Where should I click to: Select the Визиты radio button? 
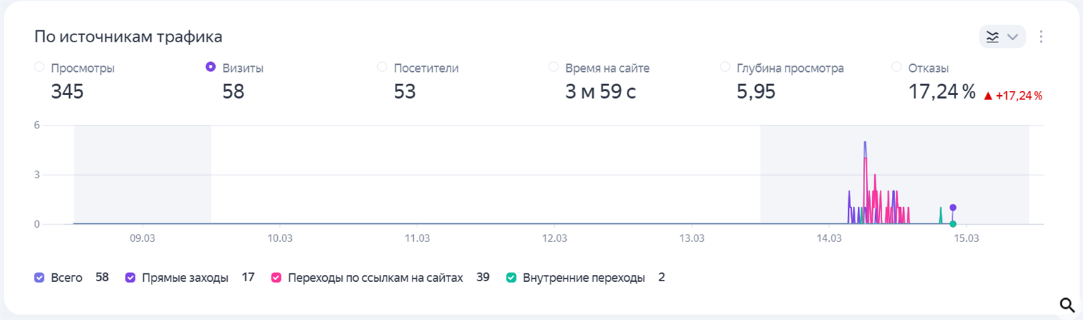(x=210, y=67)
